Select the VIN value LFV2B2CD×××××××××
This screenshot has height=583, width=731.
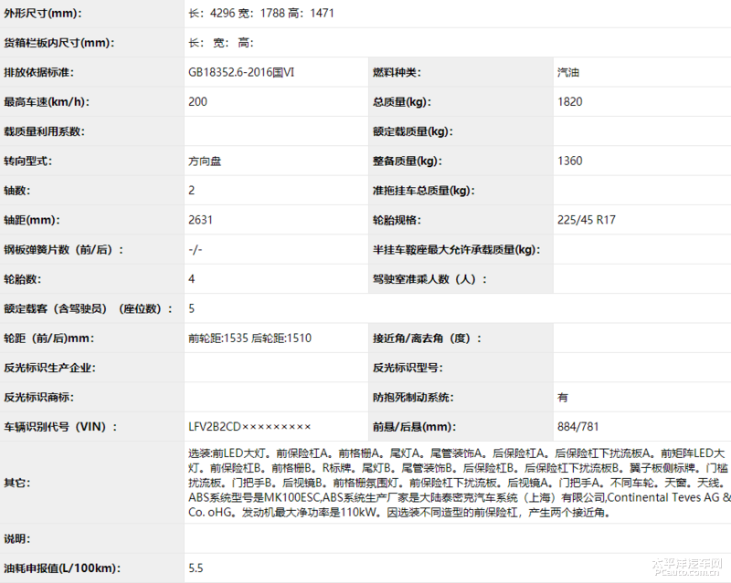249,427
